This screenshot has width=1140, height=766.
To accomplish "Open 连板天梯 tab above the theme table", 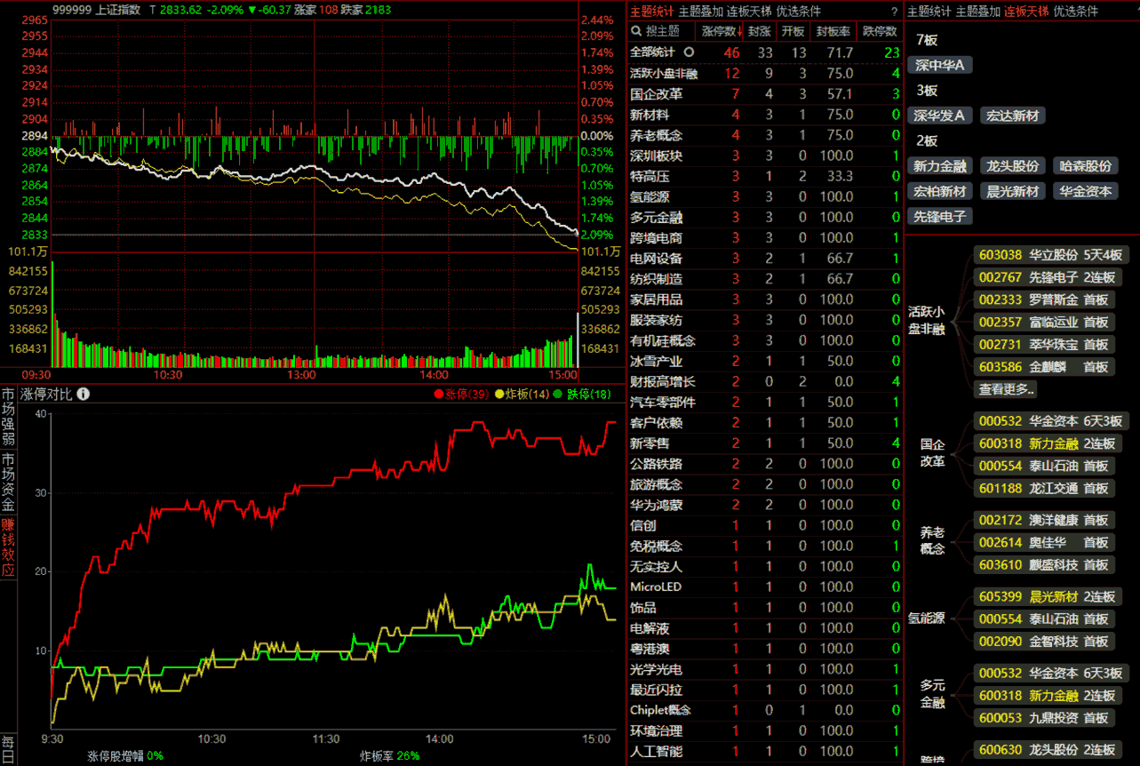I will [x=749, y=12].
